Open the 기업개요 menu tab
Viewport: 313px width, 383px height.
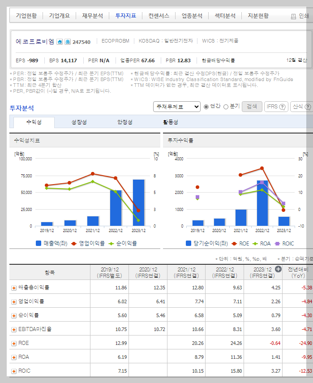tap(59, 16)
